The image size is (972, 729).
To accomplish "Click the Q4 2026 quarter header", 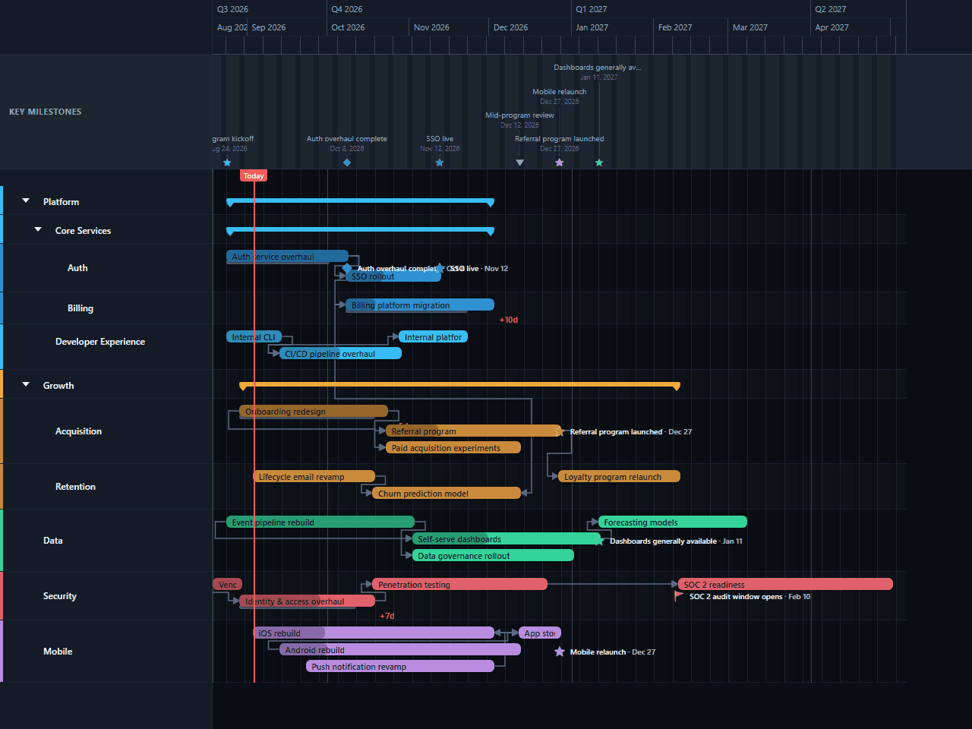I will coord(347,9).
